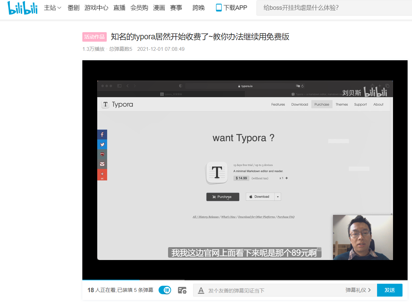Open the 跨晚 link
Viewport: 412px width, 302px height.
(199, 8)
